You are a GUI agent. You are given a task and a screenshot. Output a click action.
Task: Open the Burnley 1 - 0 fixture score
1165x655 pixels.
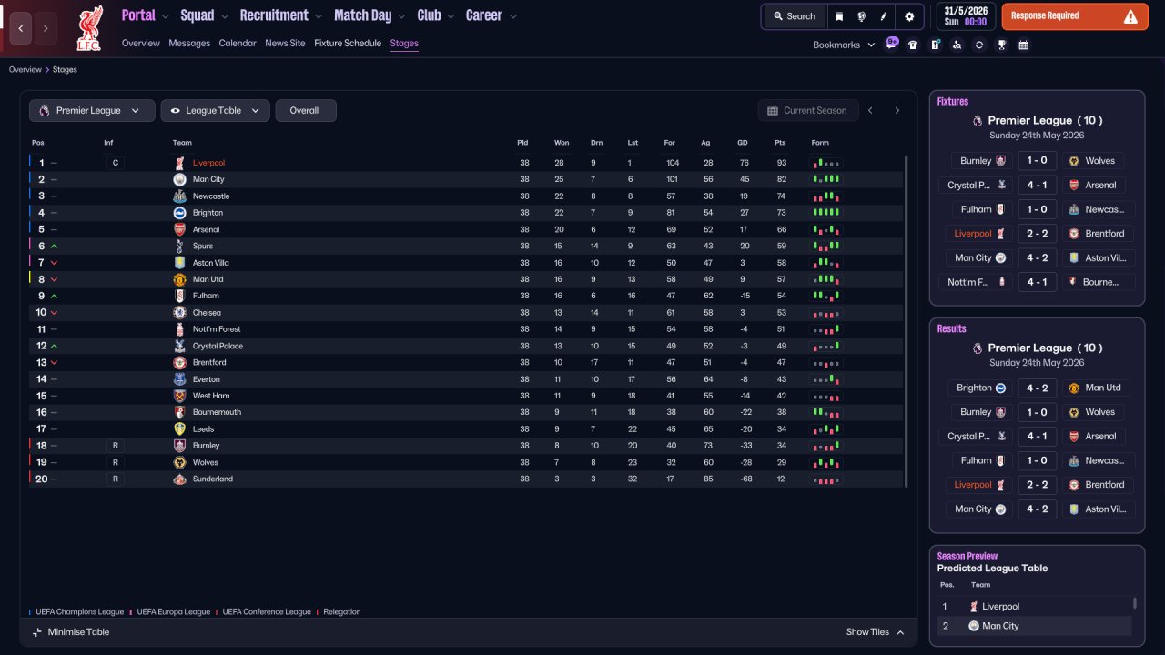coord(1037,161)
